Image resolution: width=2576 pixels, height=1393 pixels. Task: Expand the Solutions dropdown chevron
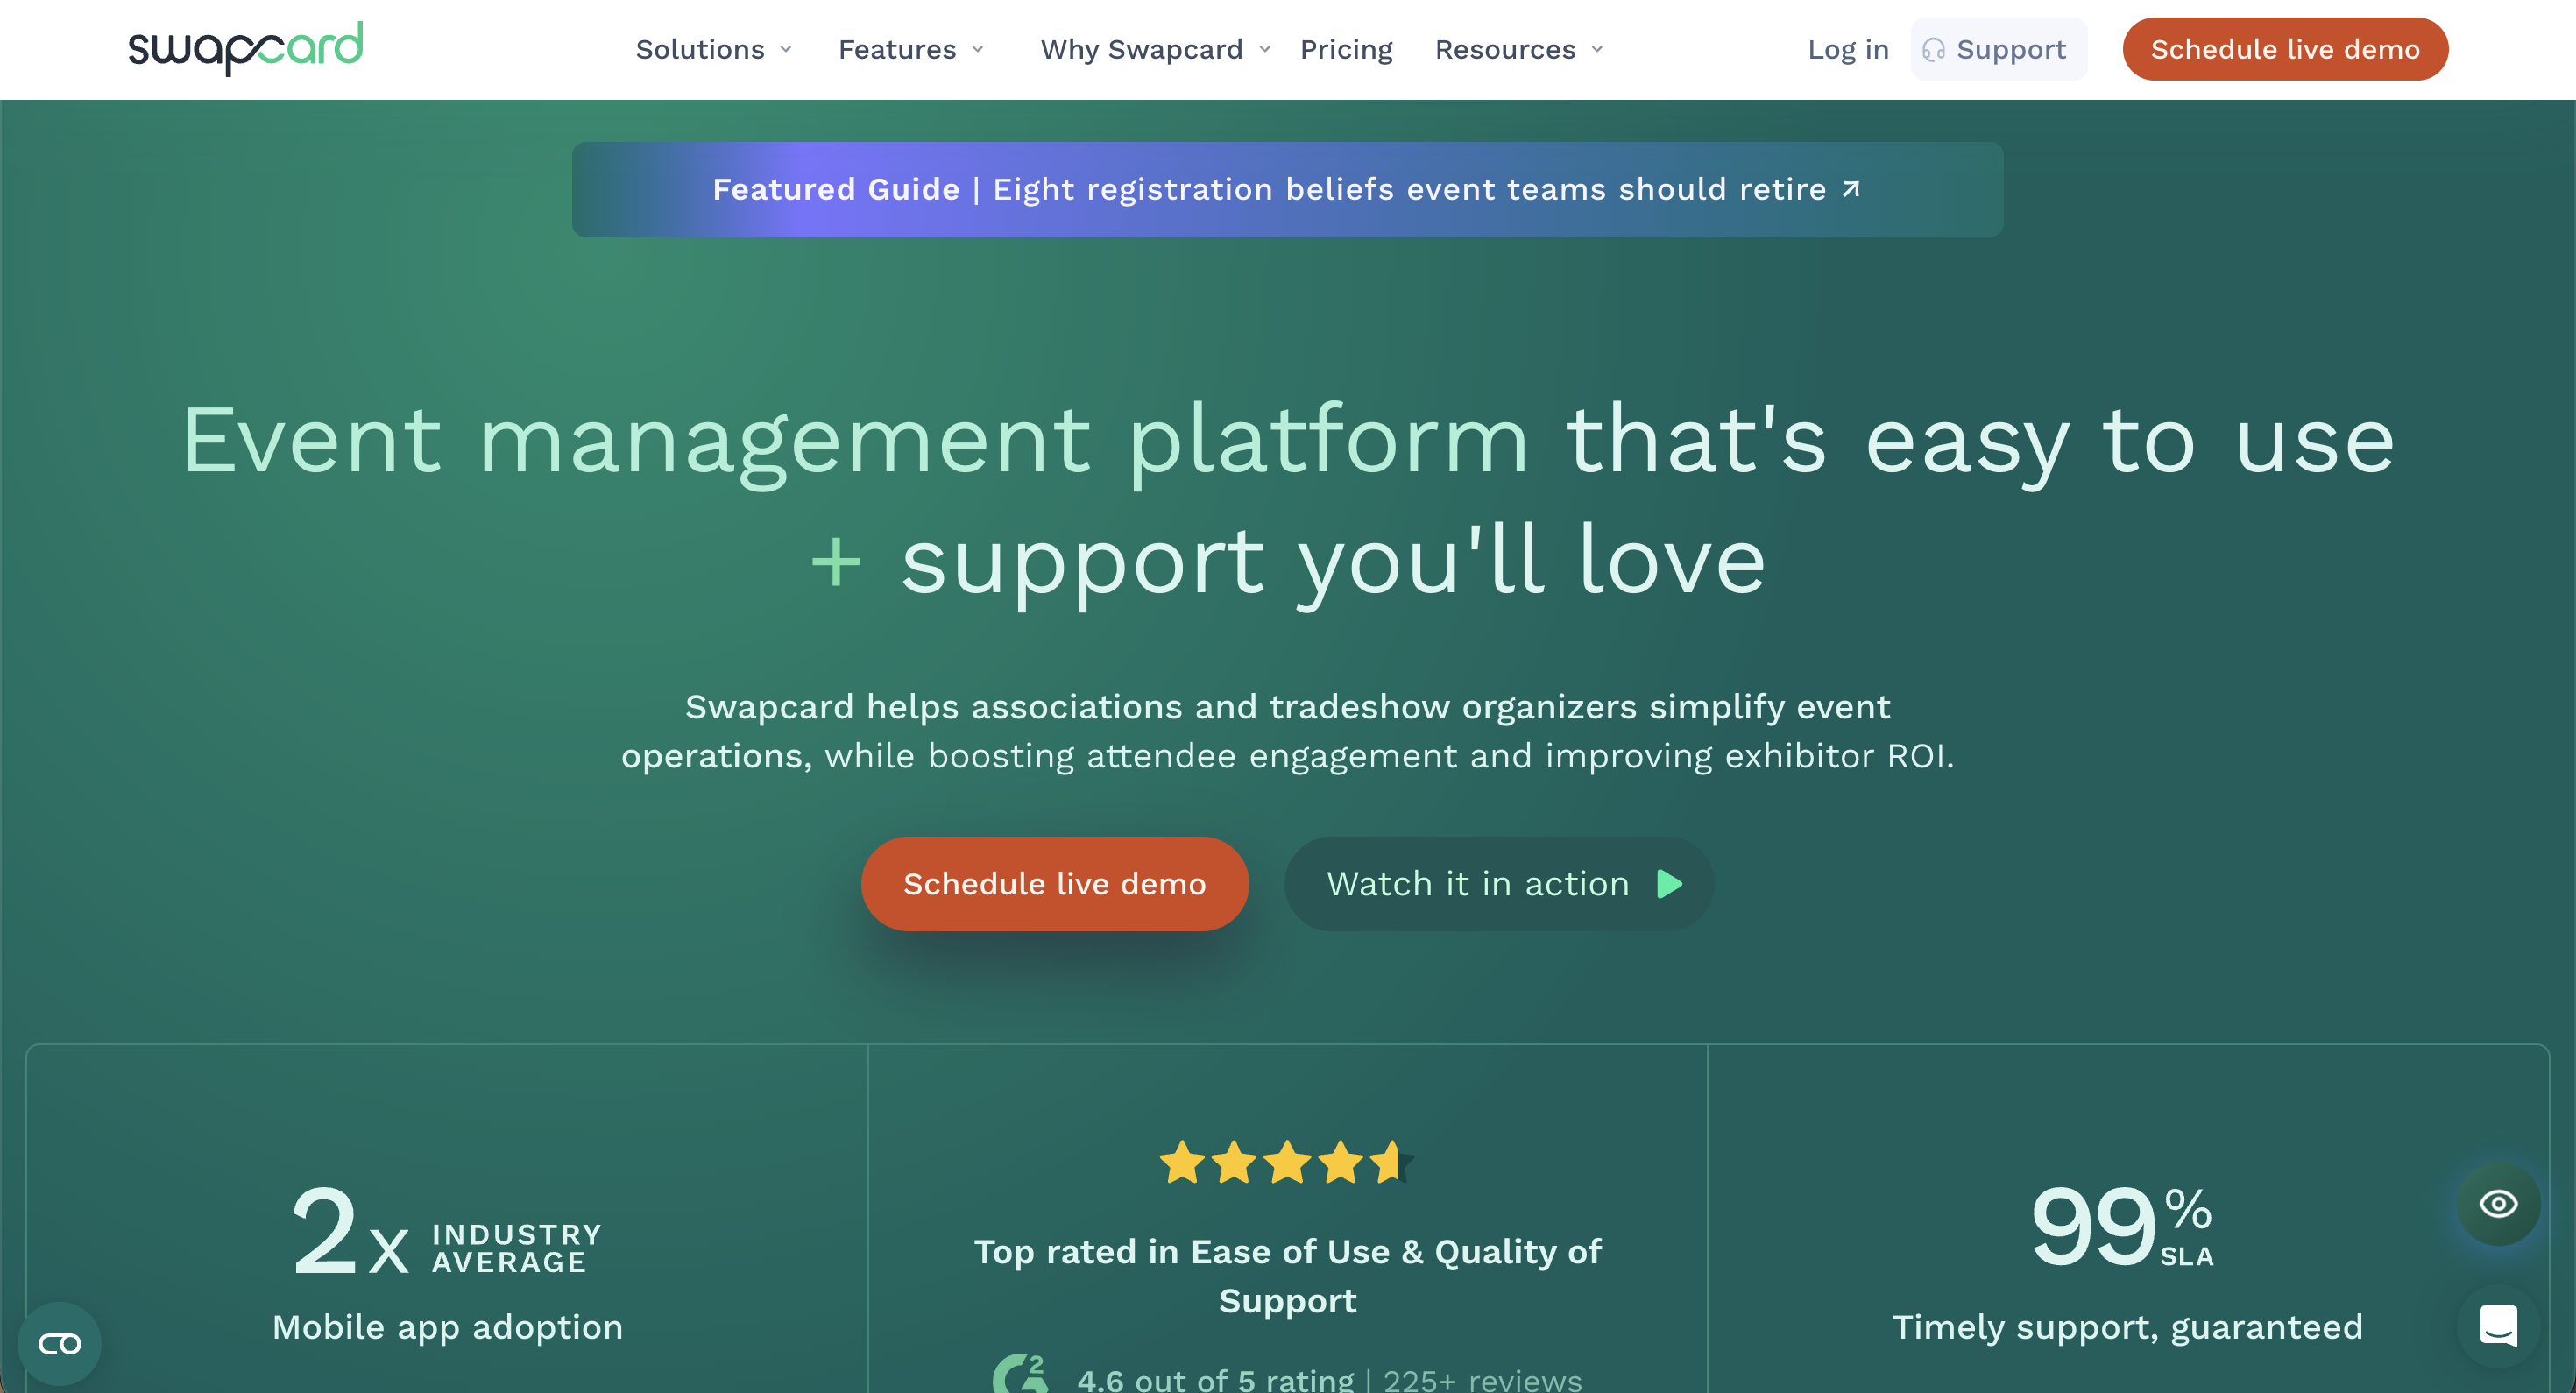[786, 50]
